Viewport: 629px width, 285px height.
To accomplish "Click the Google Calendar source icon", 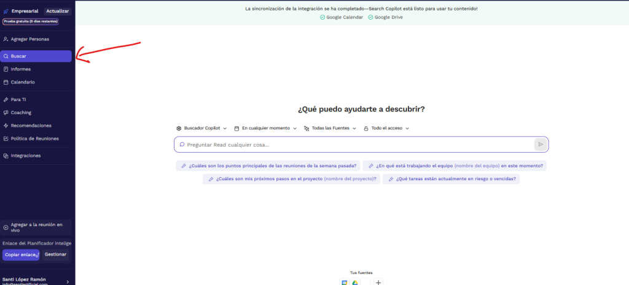I will pos(344,282).
